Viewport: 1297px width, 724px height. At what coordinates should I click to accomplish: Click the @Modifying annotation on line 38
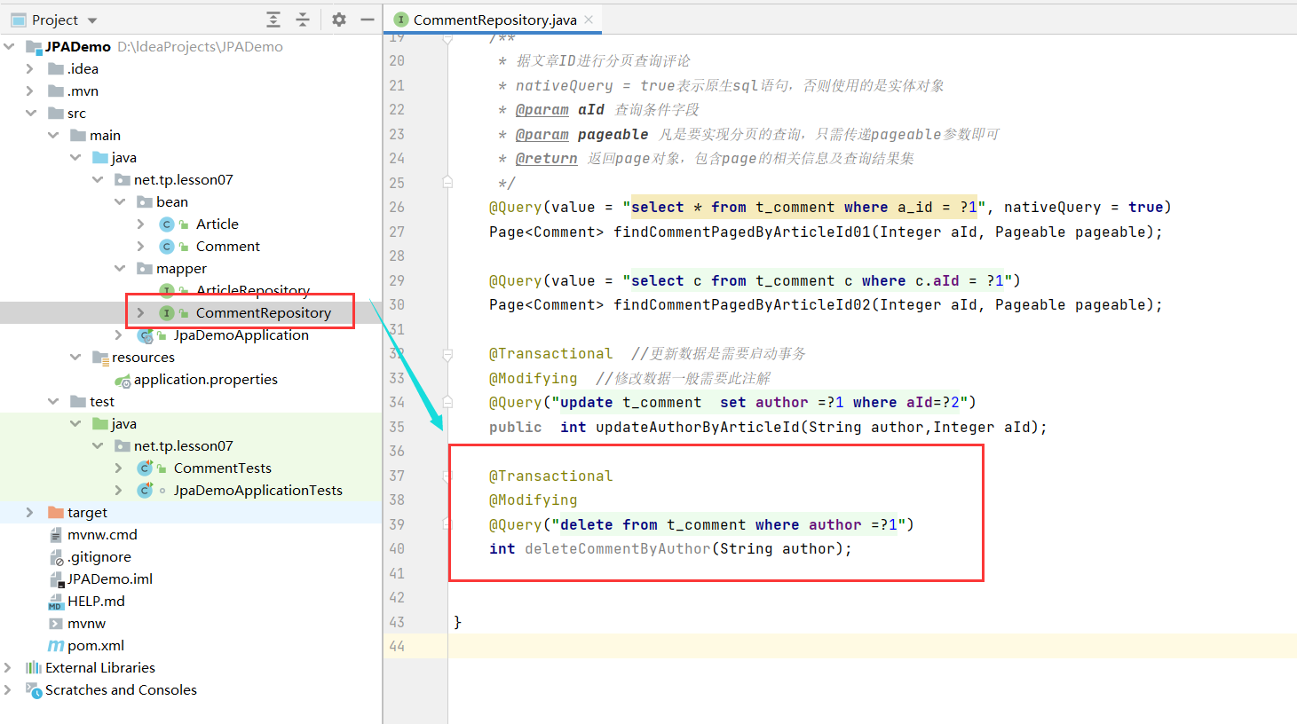point(533,500)
